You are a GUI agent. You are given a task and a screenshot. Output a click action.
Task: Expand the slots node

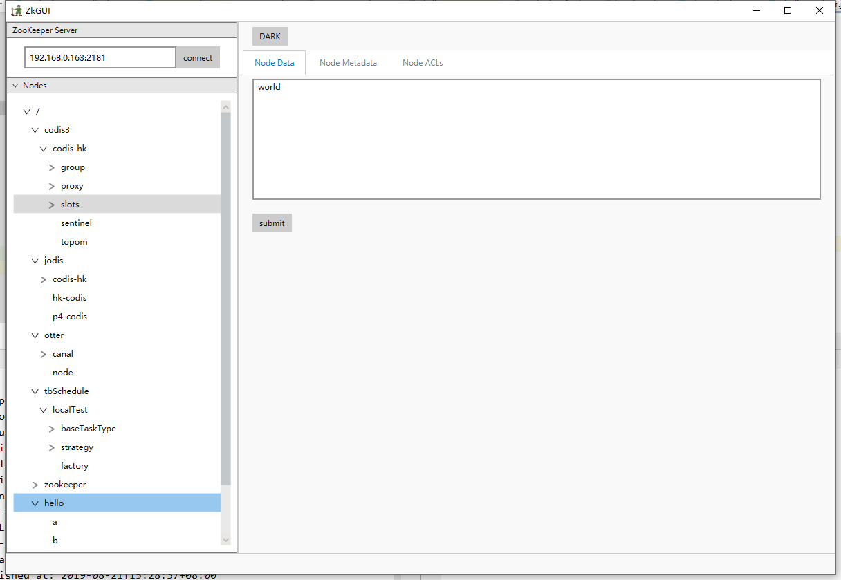[x=52, y=205]
